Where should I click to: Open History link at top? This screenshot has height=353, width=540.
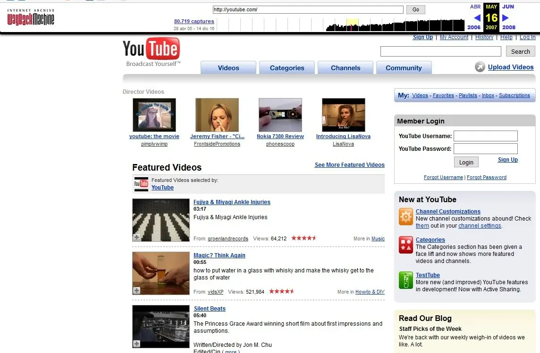(x=484, y=37)
